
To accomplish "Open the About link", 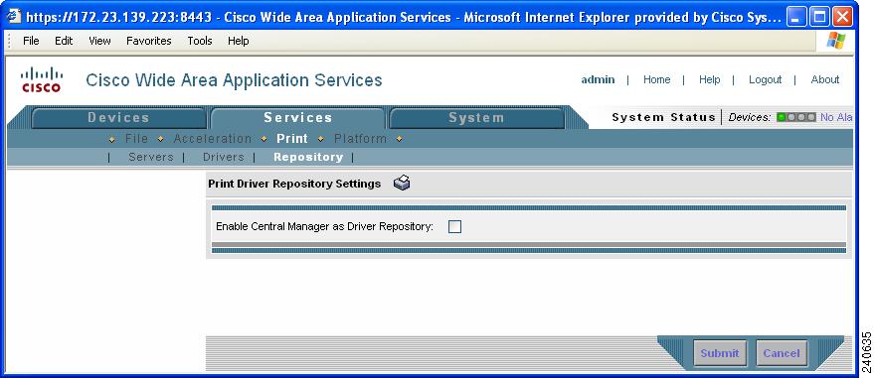I will pos(825,79).
